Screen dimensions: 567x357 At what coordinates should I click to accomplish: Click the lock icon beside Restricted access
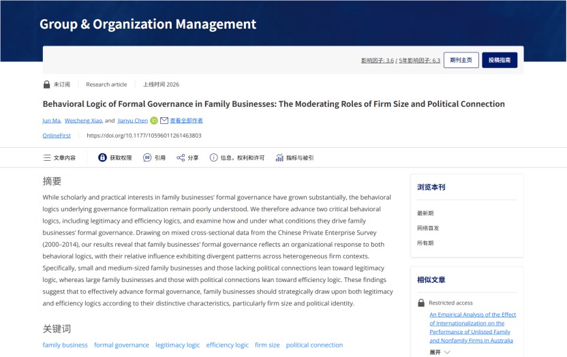pyautogui.click(x=421, y=302)
